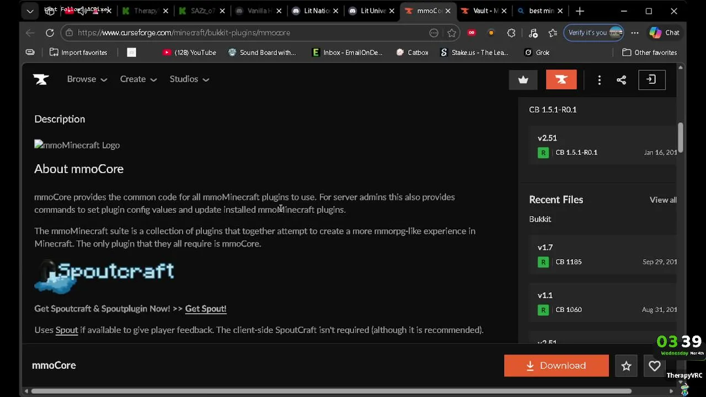The image size is (706, 397).
Task: Click the Description heading text
Action: tap(60, 119)
